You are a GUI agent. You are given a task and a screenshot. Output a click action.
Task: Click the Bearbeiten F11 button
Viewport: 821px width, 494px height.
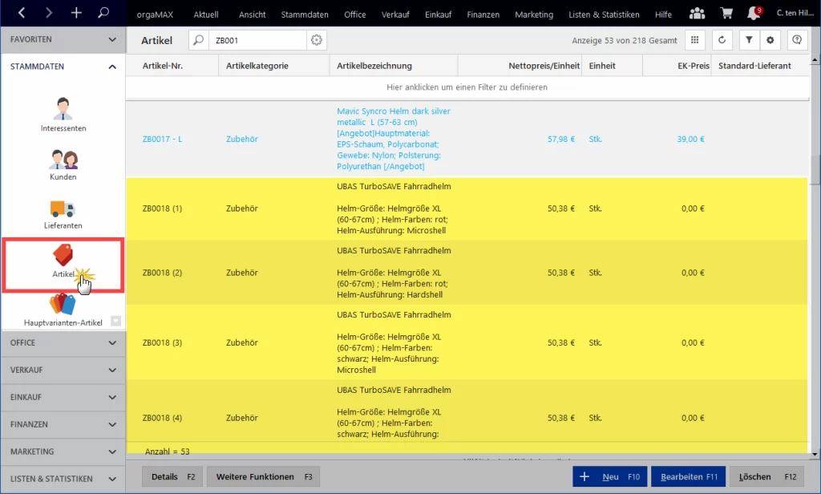pyautogui.click(x=689, y=476)
